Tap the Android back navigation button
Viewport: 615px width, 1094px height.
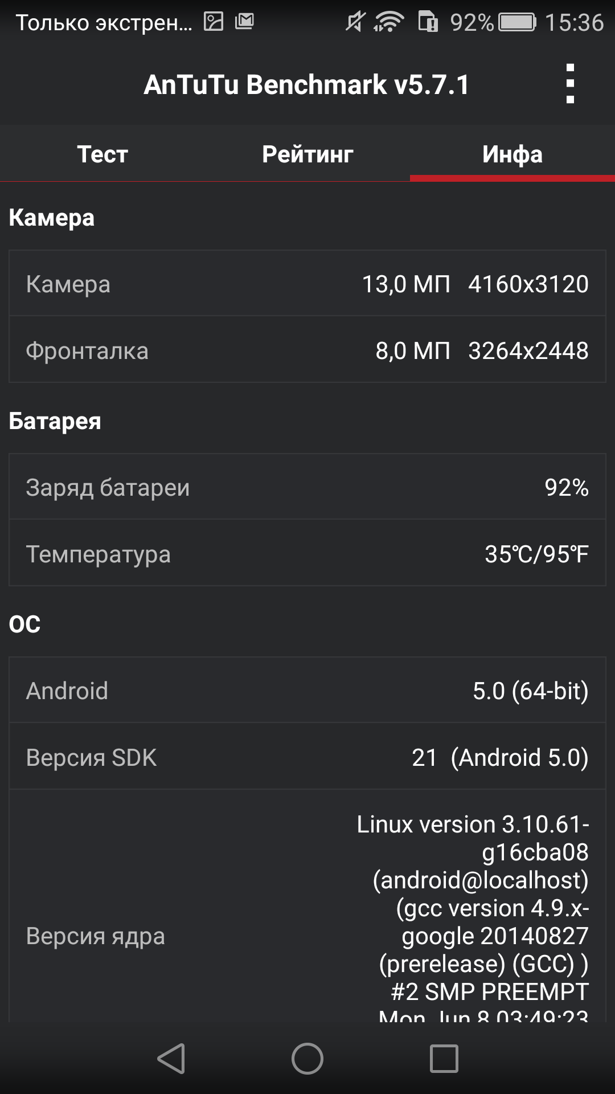[171, 1059]
